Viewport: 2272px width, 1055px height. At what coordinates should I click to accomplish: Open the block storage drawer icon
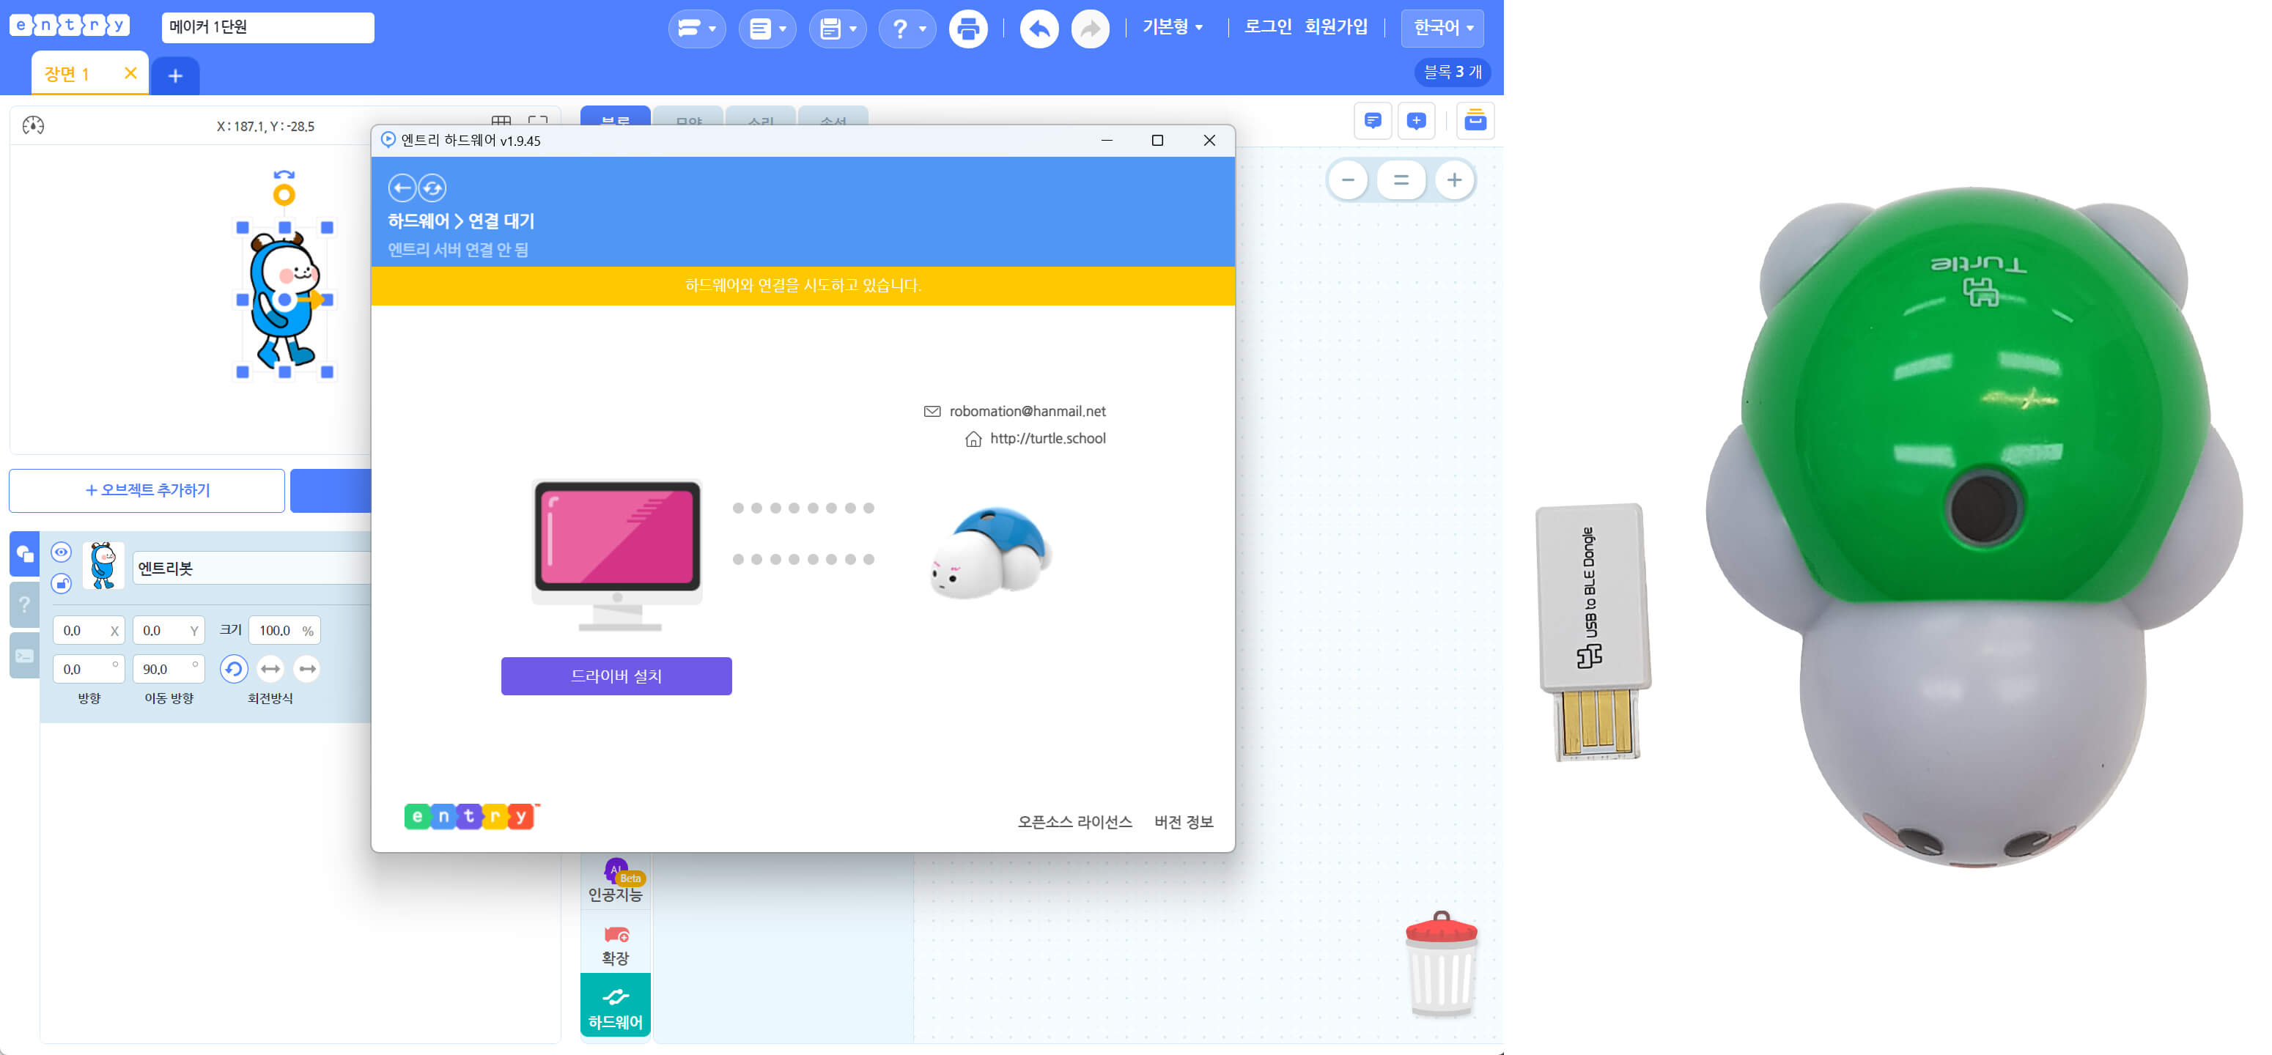[1475, 121]
